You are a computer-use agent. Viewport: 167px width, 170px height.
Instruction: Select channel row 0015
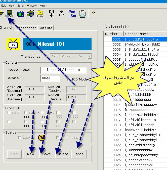135,110
